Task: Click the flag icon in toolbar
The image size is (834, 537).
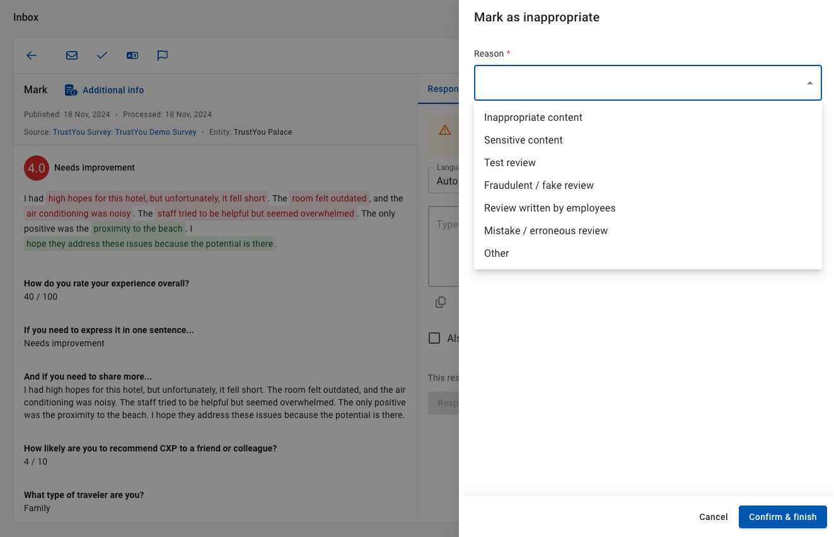Action: (x=163, y=55)
